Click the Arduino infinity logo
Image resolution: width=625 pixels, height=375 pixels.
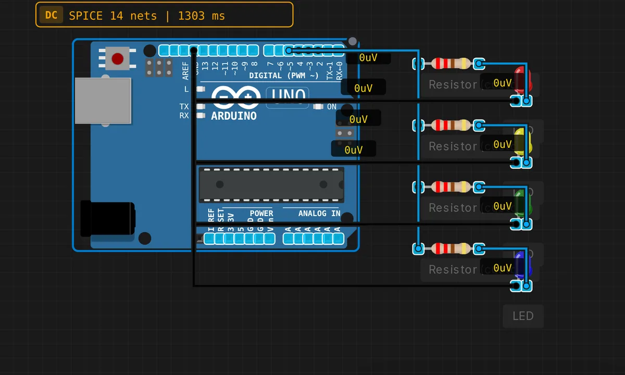(x=236, y=97)
